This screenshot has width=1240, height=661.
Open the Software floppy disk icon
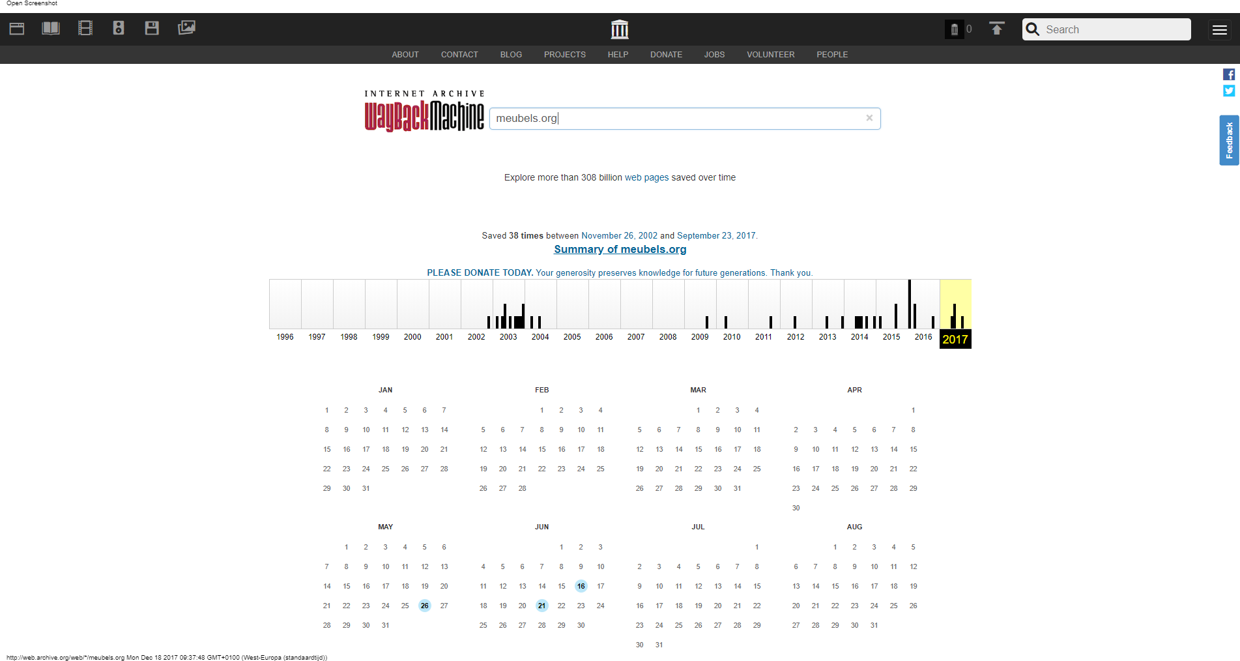click(152, 28)
